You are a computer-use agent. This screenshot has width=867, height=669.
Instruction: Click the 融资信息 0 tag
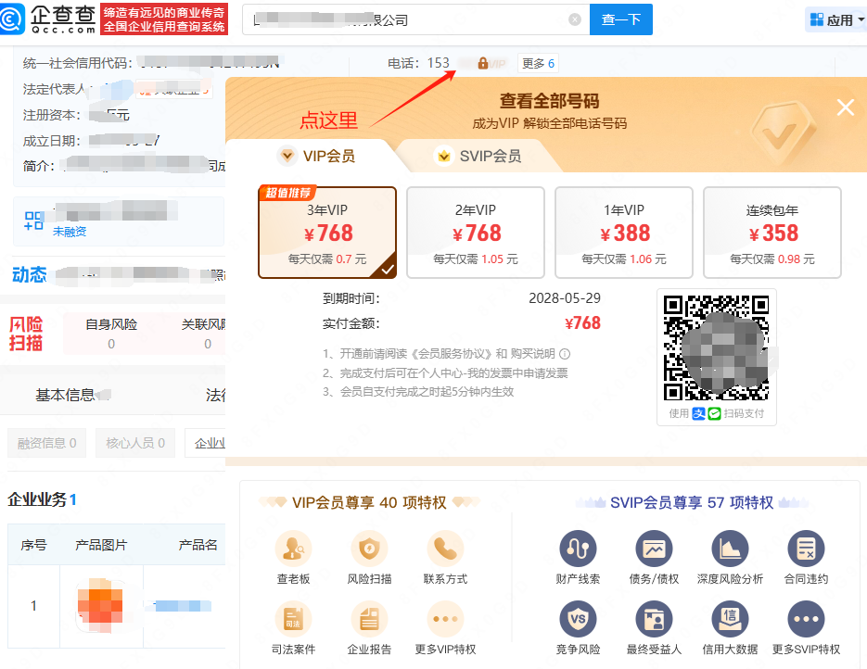(x=47, y=443)
